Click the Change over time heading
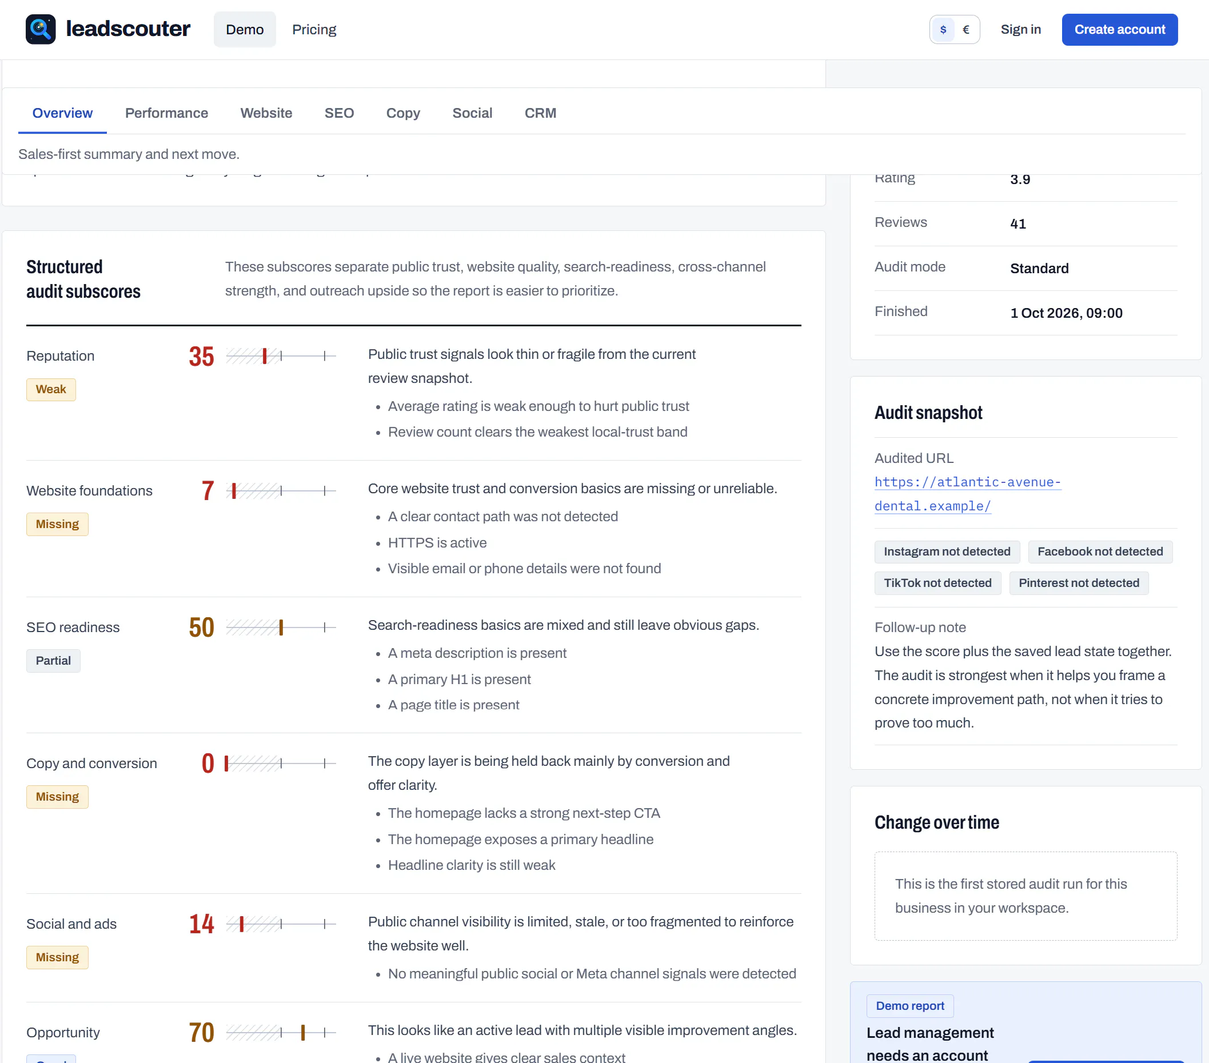This screenshot has width=1209, height=1063. [x=936, y=822]
